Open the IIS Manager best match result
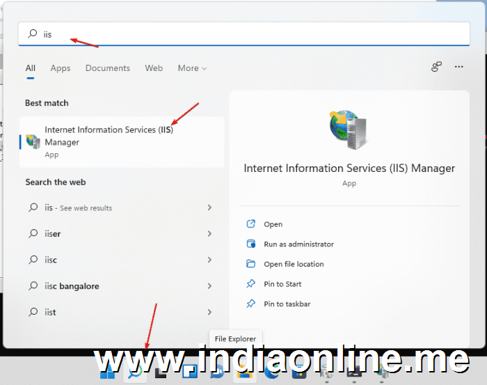487x385 pixels. click(122, 142)
